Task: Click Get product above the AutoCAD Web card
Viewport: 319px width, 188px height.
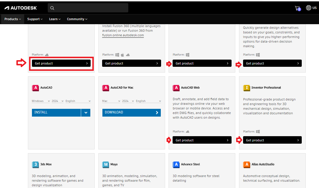Action: (202, 63)
